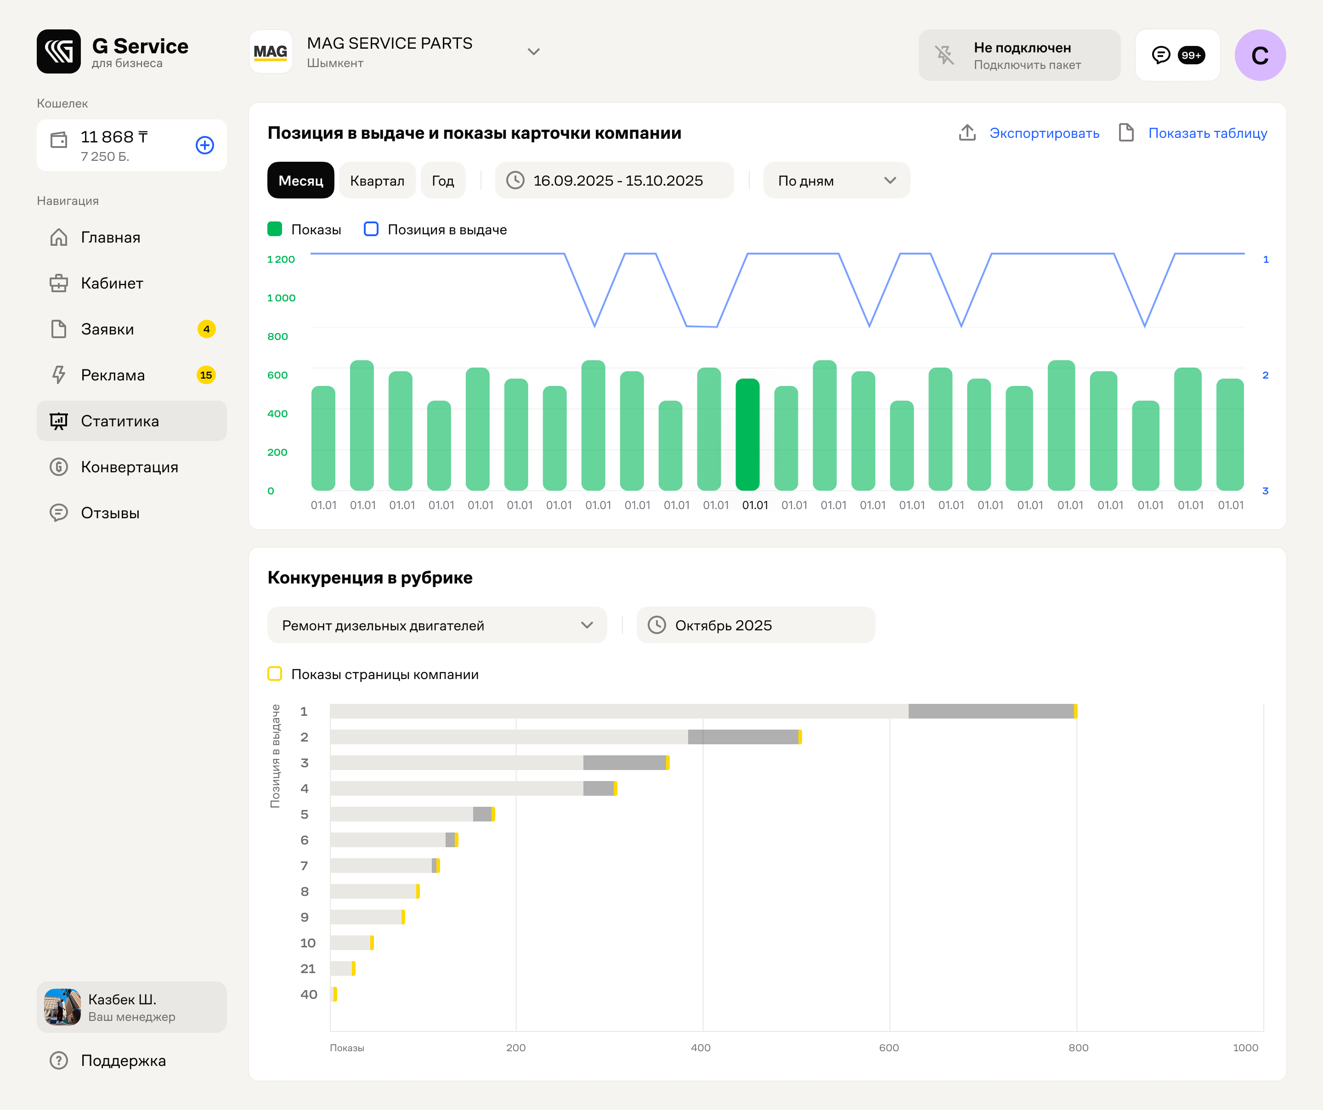Expand the MAG SERVICE PARTS company chevron
This screenshot has width=1323, height=1110.
534,51
